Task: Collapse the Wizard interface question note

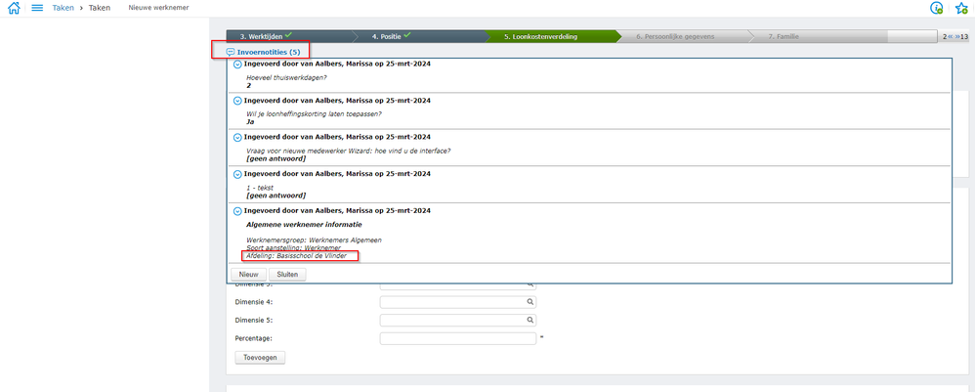Action: tap(236, 138)
